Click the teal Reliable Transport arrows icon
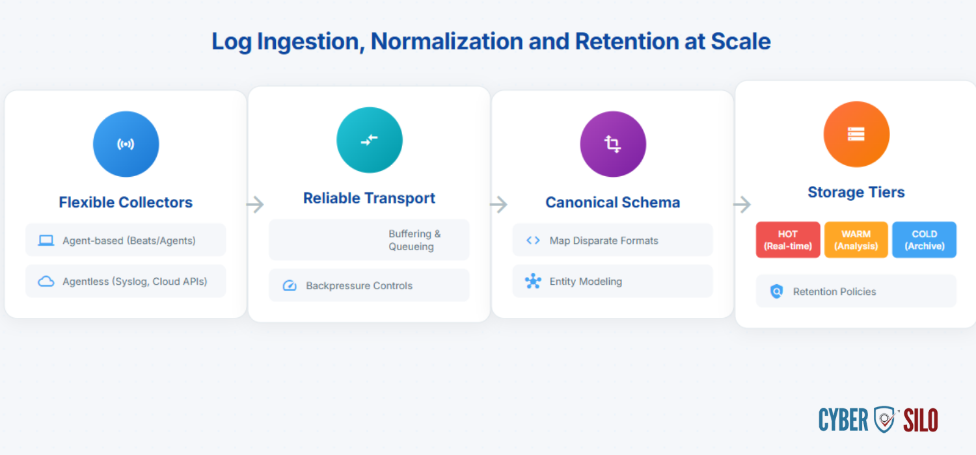Screen dimensions: 976x455 [x=370, y=140]
